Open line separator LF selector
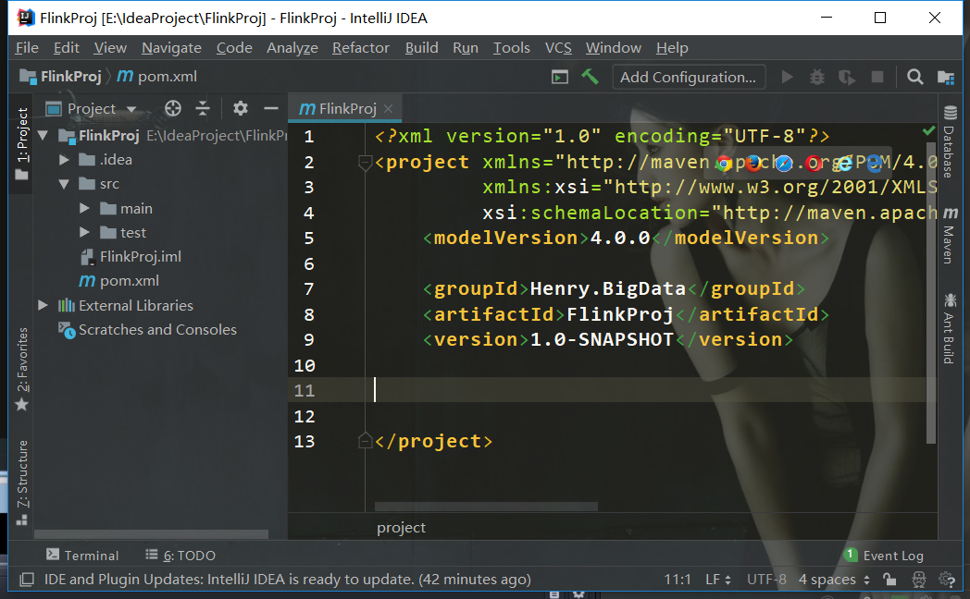The width and height of the screenshot is (970, 599). click(x=718, y=580)
